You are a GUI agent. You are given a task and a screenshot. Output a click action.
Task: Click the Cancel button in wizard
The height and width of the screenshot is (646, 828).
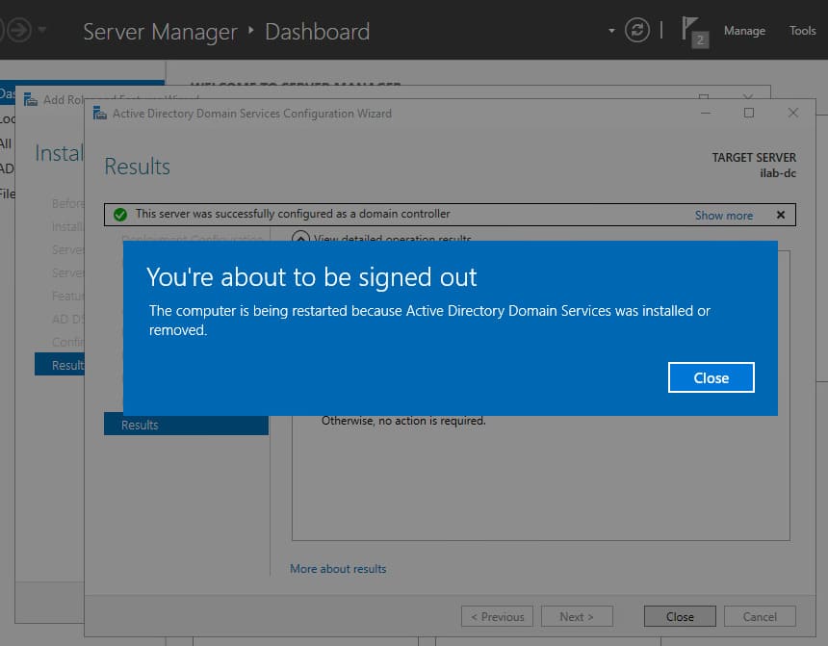[760, 616]
